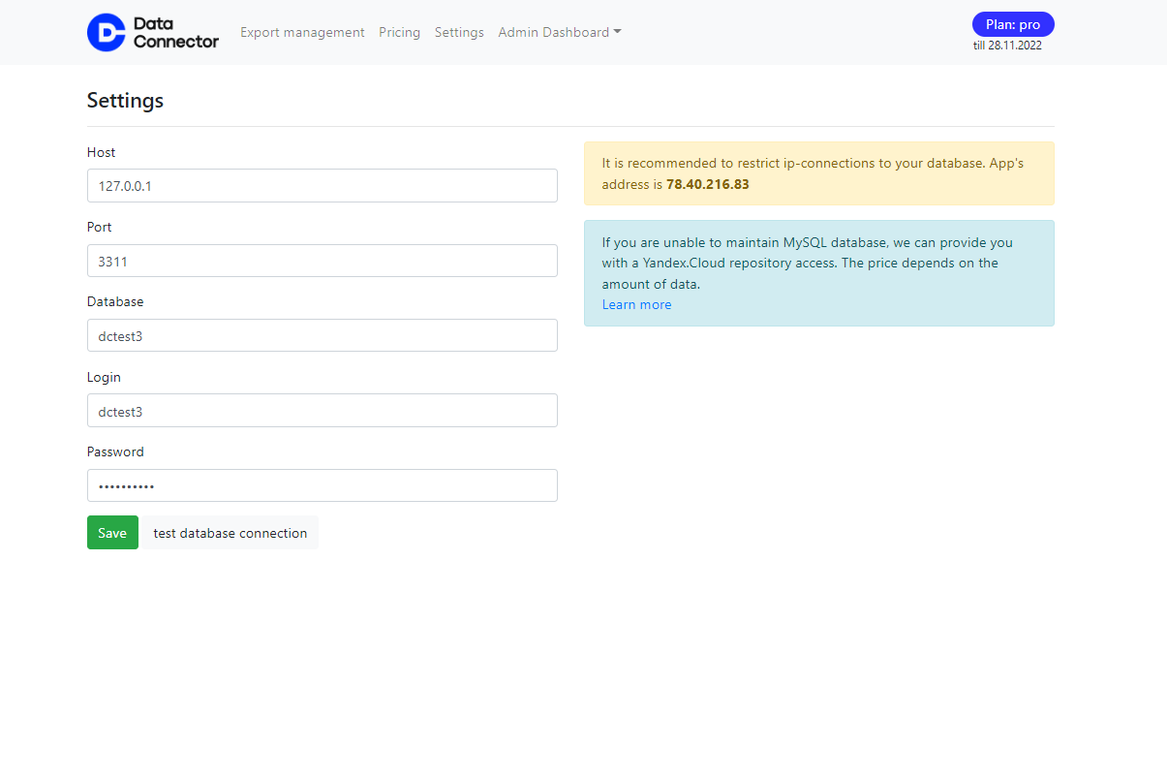Click the Host field label

101,152
